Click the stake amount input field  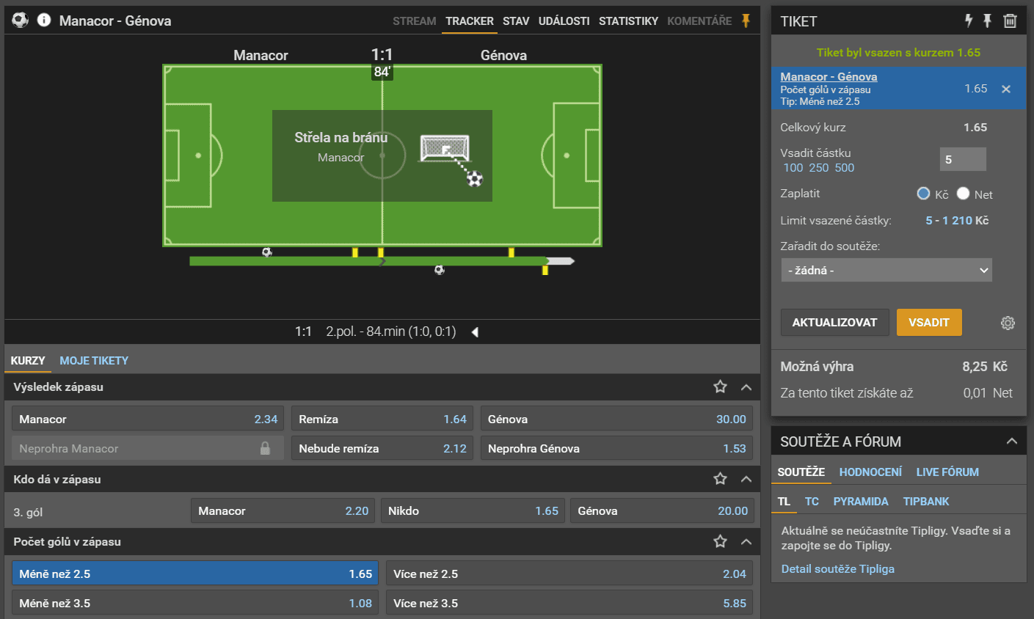coord(962,159)
